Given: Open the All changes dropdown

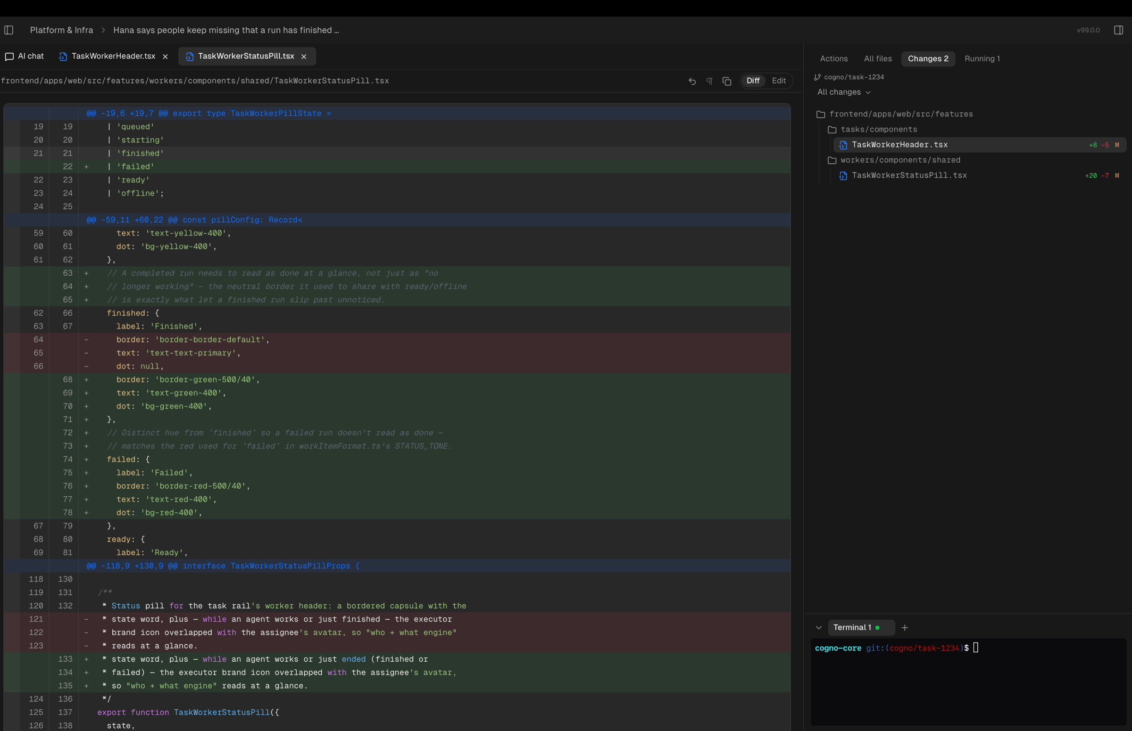Looking at the screenshot, I should [x=844, y=92].
